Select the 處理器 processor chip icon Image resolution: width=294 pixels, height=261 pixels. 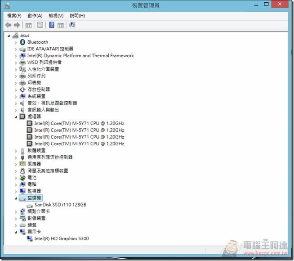[22, 117]
